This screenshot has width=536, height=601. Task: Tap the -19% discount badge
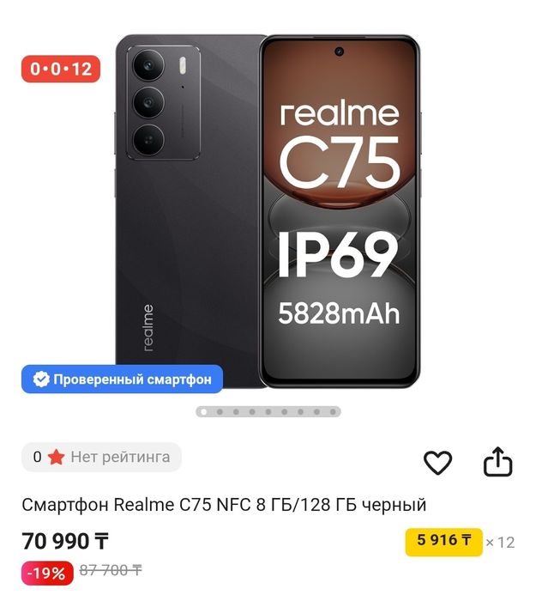point(47,573)
